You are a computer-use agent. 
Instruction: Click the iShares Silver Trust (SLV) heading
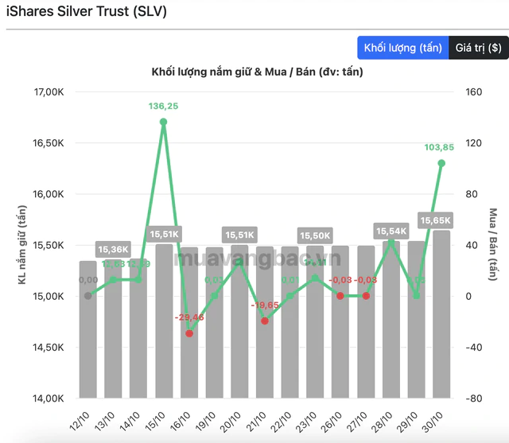click(x=87, y=11)
